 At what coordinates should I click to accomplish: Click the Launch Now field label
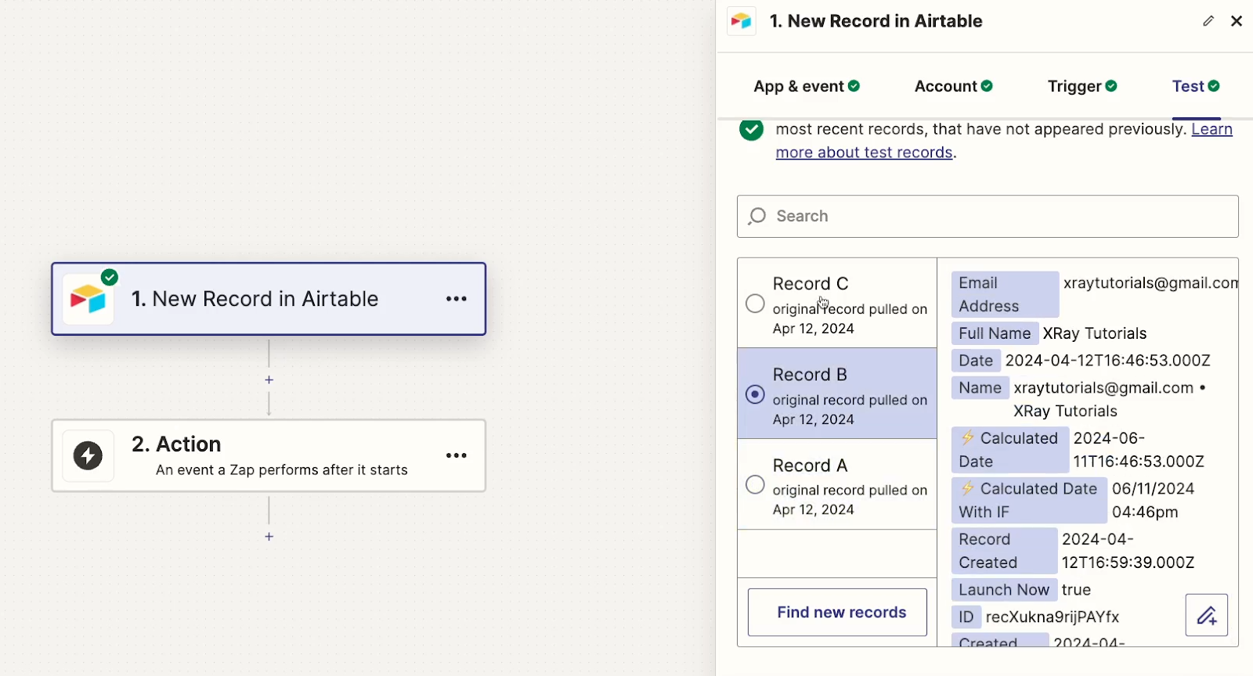[x=1004, y=590]
